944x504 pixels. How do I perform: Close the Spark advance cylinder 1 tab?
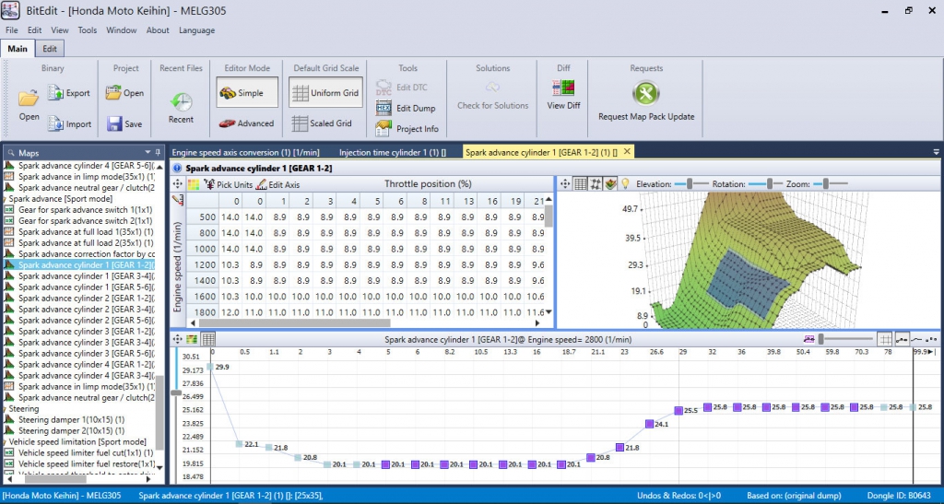(627, 151)
